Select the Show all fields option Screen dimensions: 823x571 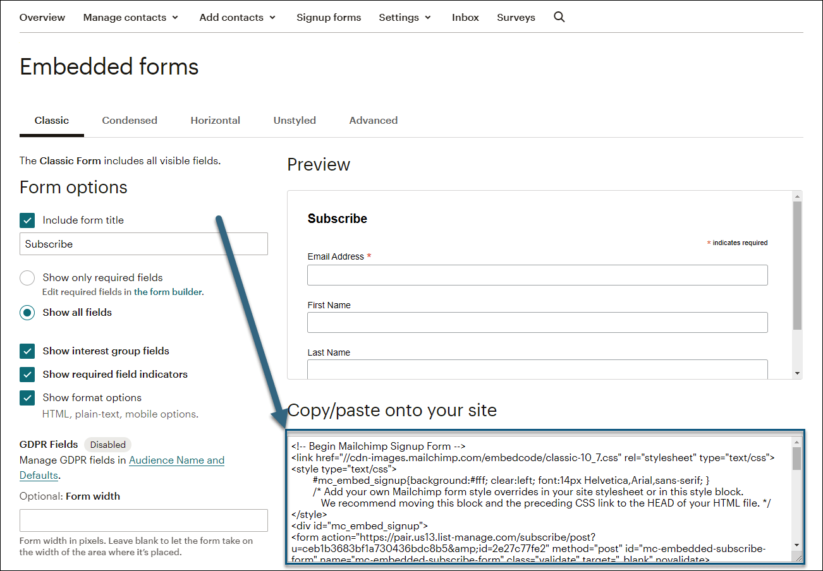tap(27, 313)
